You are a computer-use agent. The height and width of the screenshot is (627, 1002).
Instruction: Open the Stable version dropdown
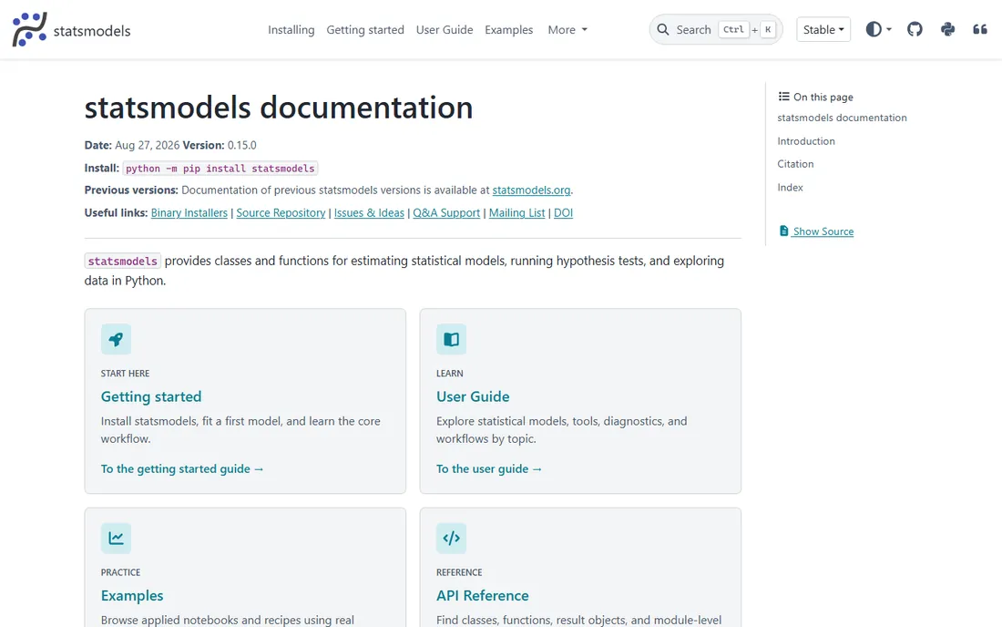click(x=823, y=29)
